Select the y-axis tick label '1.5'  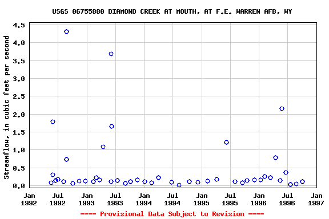point(19,132)
